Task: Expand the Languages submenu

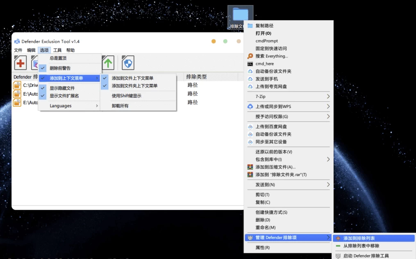Action: pyautogui.click(x=70, y=106)
